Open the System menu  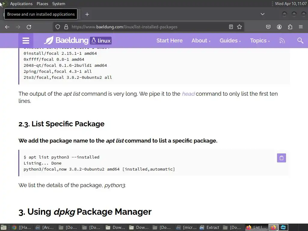point(59,4)
